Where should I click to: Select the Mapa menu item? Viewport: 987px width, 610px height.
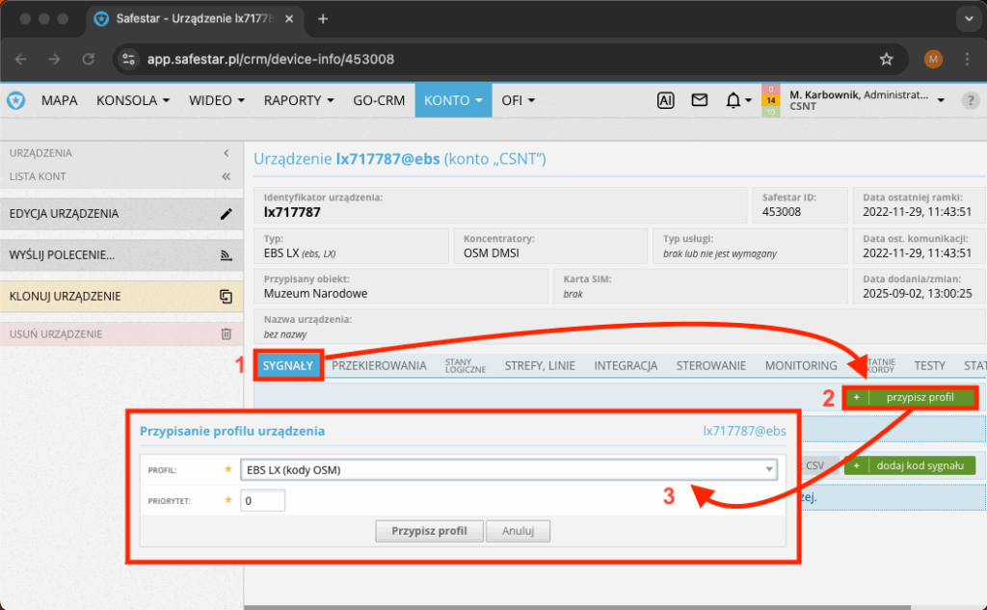pyautogui.click(x=60, y=100)
